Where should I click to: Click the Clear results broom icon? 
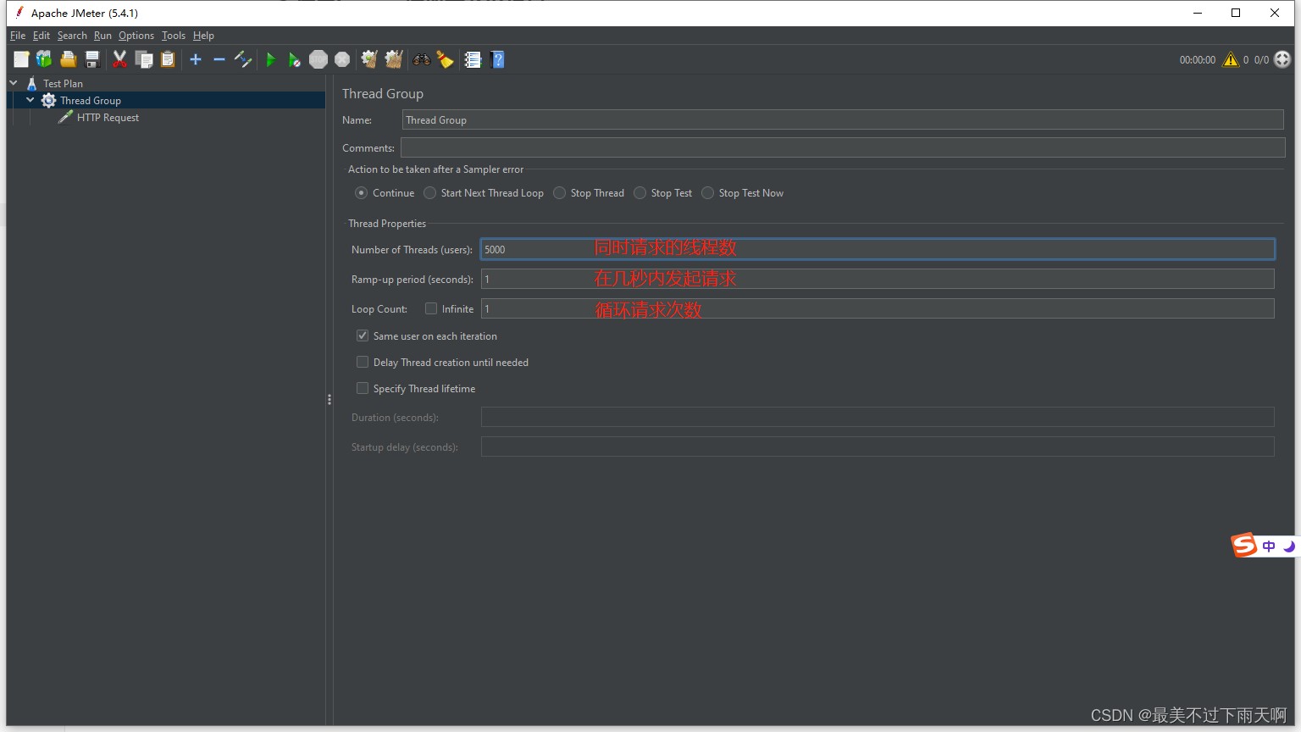tap(369, 59)
